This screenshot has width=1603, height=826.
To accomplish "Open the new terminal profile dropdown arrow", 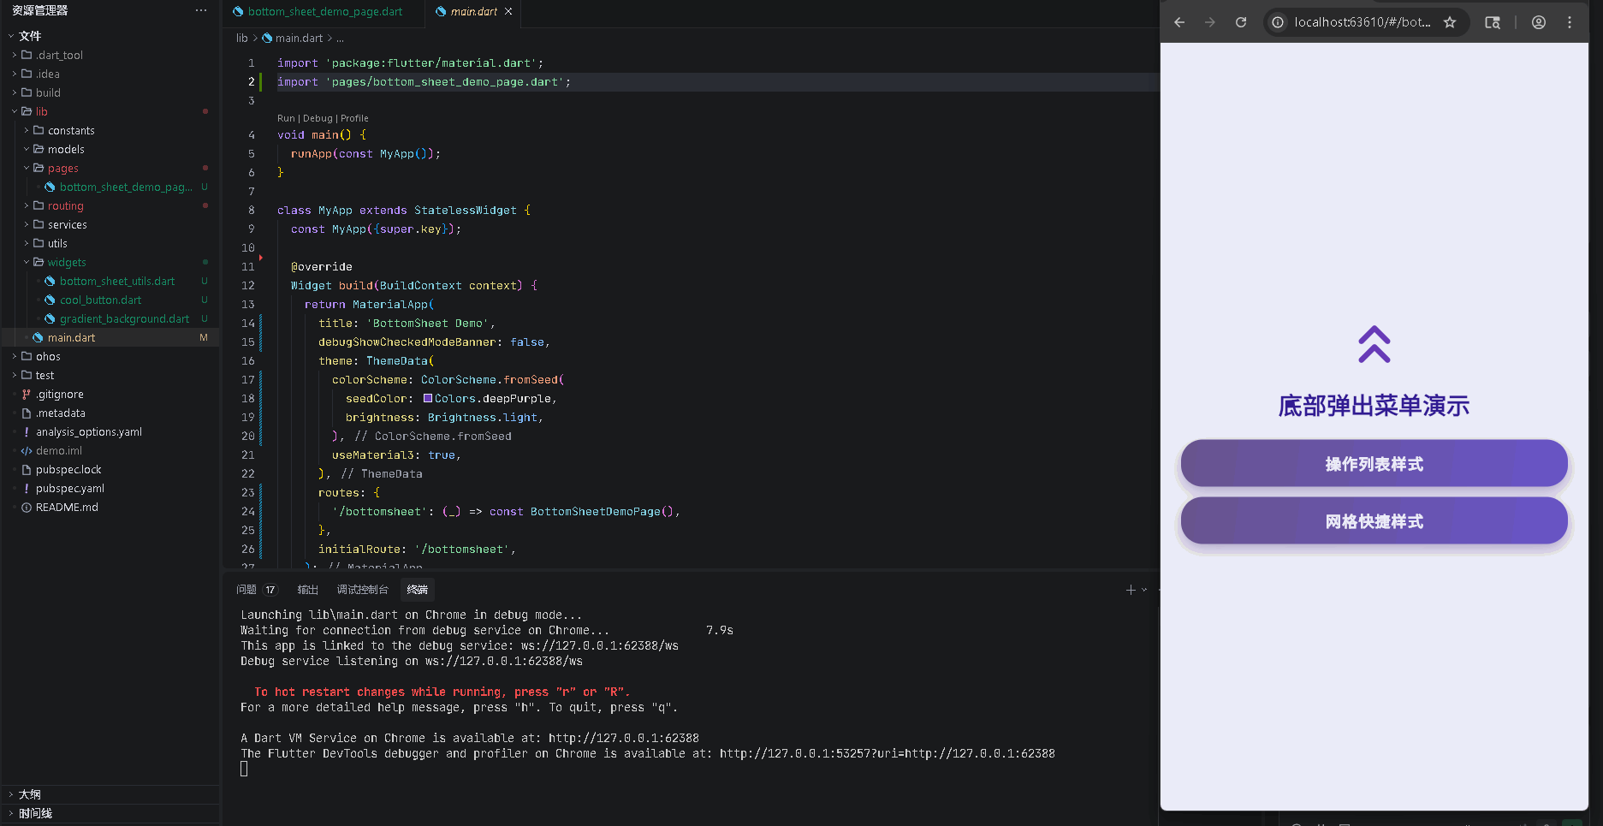I will (x=1144, y=590).
